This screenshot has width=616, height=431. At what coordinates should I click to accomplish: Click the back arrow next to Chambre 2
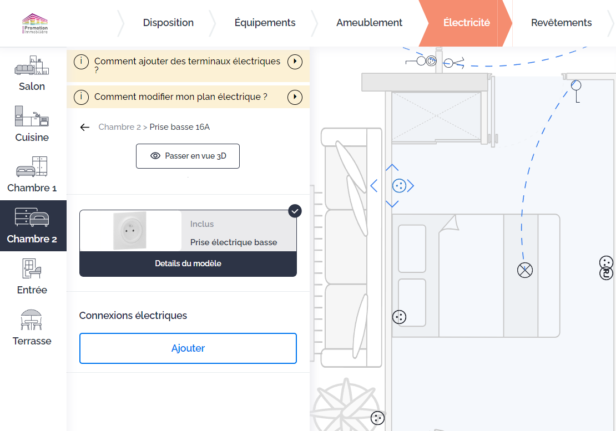point(85,127)
